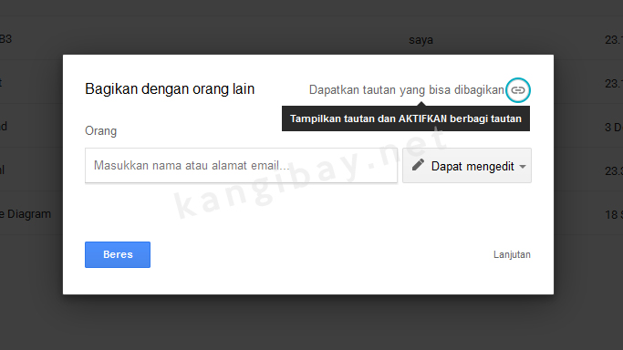Image resolution: width=623 pixels, height=350 pixels.
Task: Focus the "Masukkan nama atau alamat email" field
Action: (241, 166)
